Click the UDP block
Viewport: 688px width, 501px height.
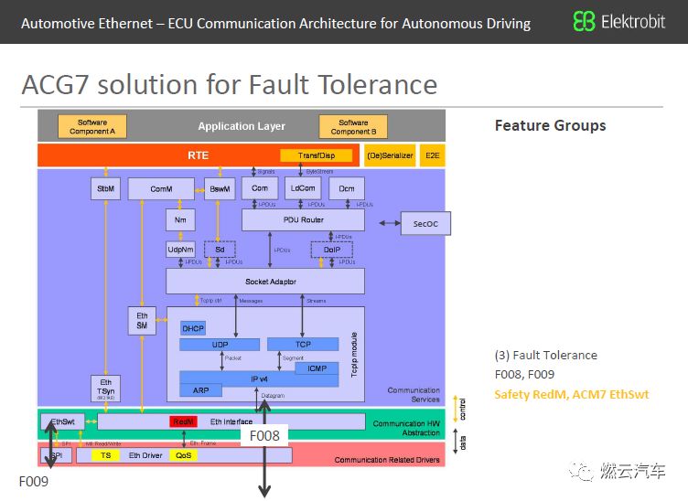[x=220, y=344]
